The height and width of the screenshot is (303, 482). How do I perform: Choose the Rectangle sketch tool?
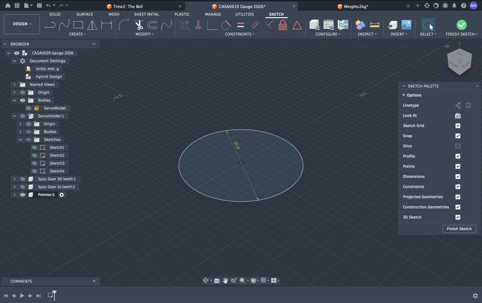click(x=78, y=25)
